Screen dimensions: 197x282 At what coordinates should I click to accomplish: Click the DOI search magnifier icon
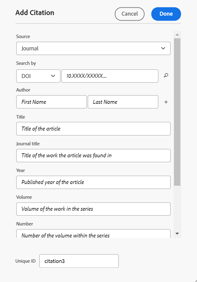[166, 76]
